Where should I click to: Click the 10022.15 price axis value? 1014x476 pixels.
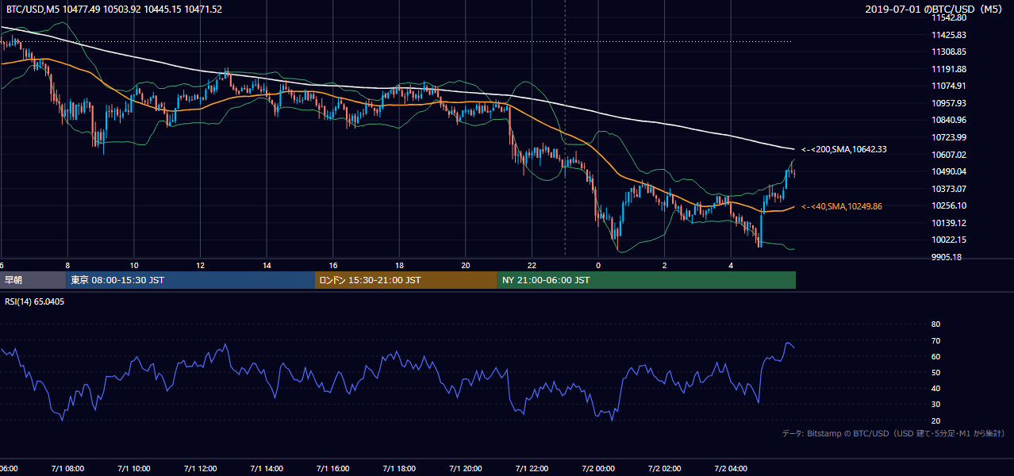click(949, 240)
